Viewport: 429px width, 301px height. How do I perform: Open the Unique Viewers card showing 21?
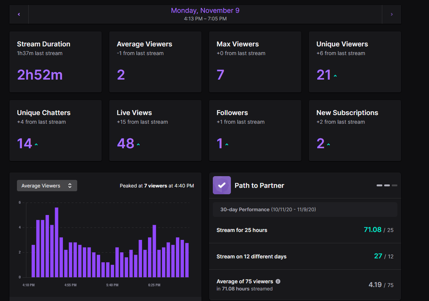click(x=355, y=62)
